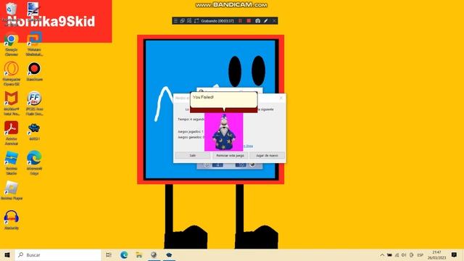The width and height of the screenshot is (464, 261).
Task: Stop the Bandicam recording with red square
Action: click(x=249, y=21)
